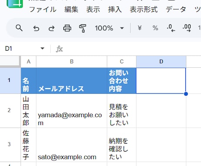
Task: Select column B header
Action: [x=72, y=62]
